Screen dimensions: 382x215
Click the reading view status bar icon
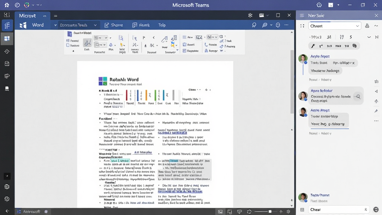click(x=220, y=212)
